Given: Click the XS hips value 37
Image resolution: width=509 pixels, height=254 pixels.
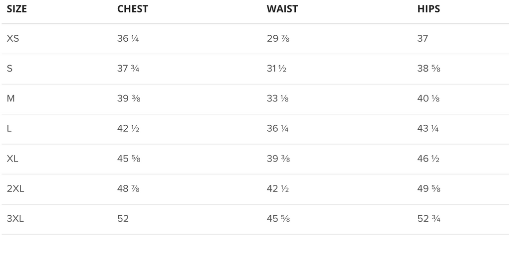Looking at the screenshot, I should tap(423, 39).
